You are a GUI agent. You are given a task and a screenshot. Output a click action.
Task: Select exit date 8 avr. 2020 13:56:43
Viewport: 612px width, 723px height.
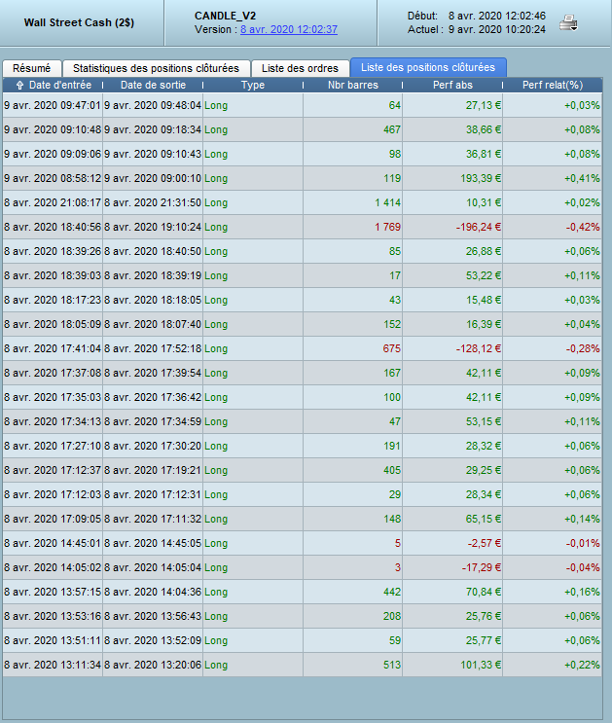tap(153, 617)
